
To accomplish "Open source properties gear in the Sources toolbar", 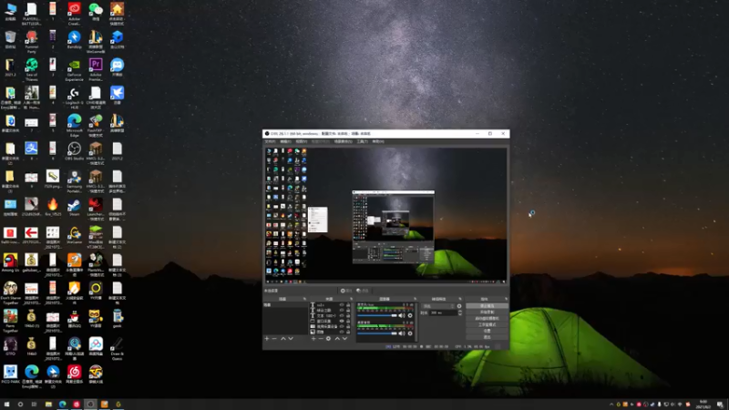I will click(328, 338).
